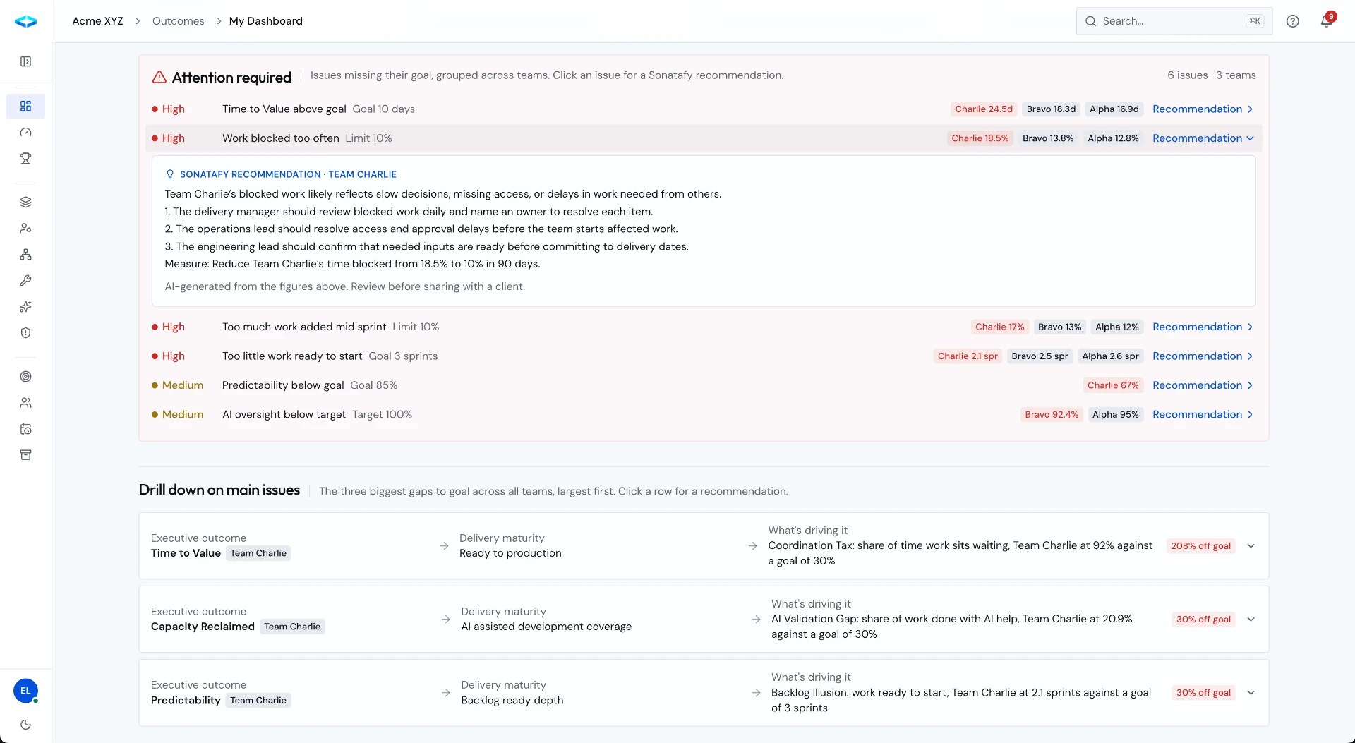Collapse Recommendation for Work blocked too often

pyautogui.click(x=1203, y=138)
